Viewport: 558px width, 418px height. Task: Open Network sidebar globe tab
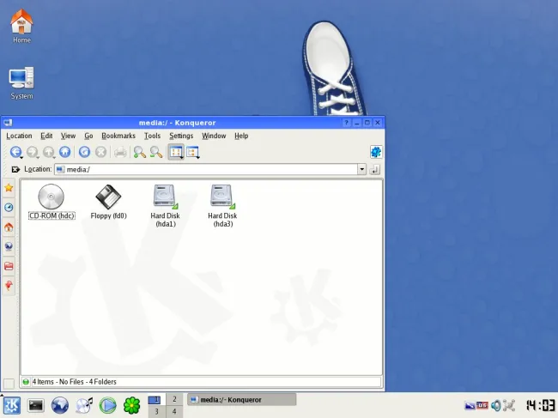[x=9, y=246]
